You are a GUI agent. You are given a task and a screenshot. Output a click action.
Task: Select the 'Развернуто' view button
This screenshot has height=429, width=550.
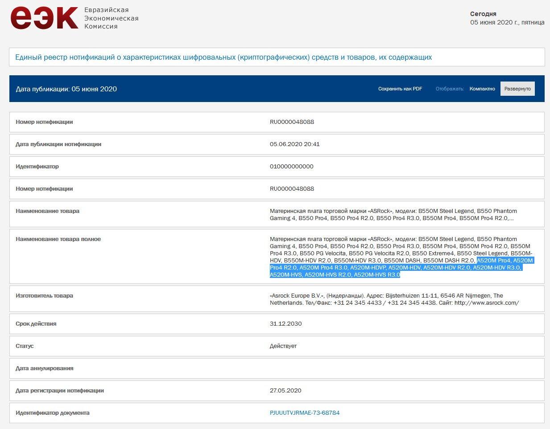[517, 89]
